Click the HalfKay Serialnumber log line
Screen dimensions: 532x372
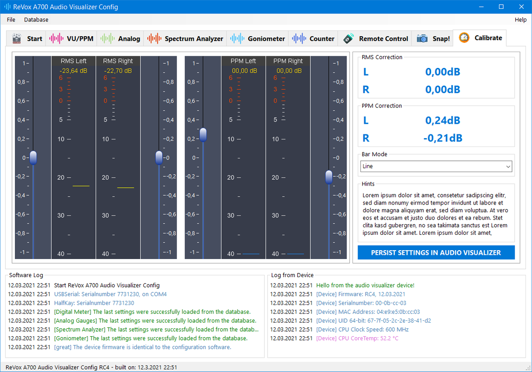[94, 303]
